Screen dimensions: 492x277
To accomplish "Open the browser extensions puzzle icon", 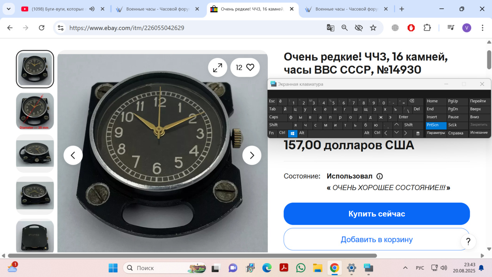I will 427,28.
